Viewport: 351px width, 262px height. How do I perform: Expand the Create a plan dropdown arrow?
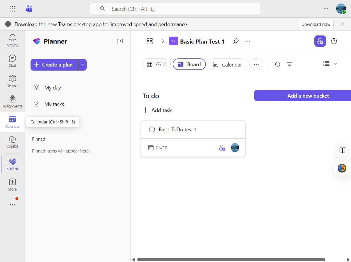coord(82,65)
